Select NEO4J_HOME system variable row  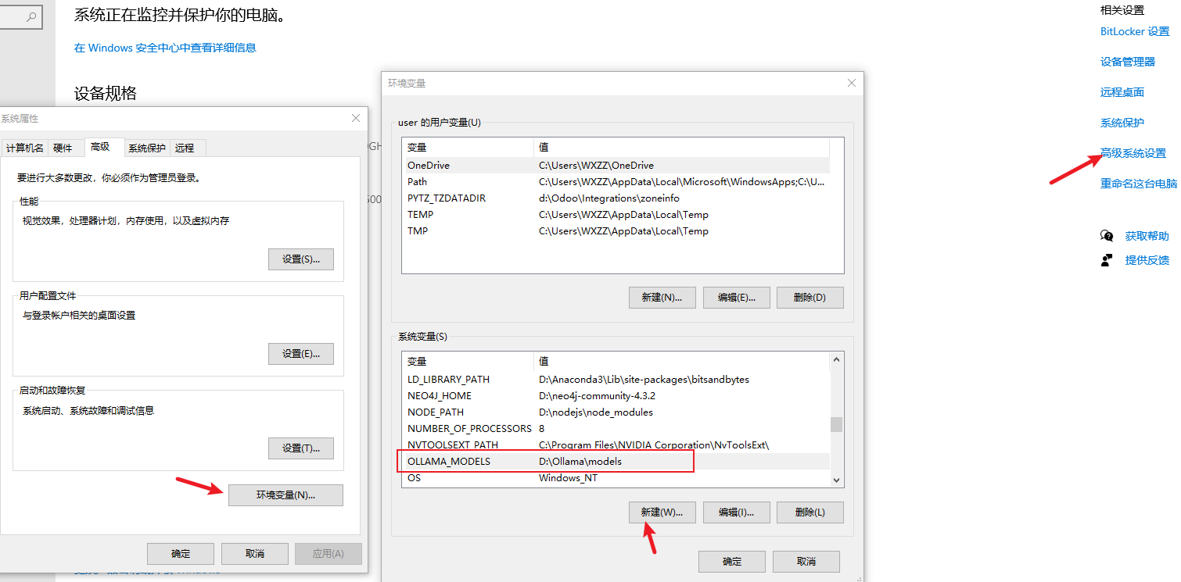click(616, 396)
